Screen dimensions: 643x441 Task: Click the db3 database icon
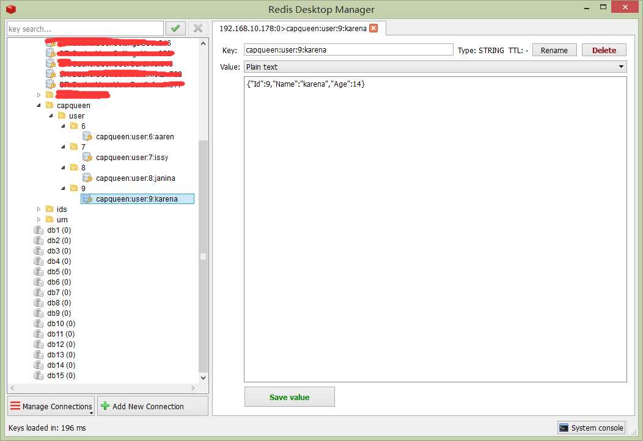tap(39, 250)
